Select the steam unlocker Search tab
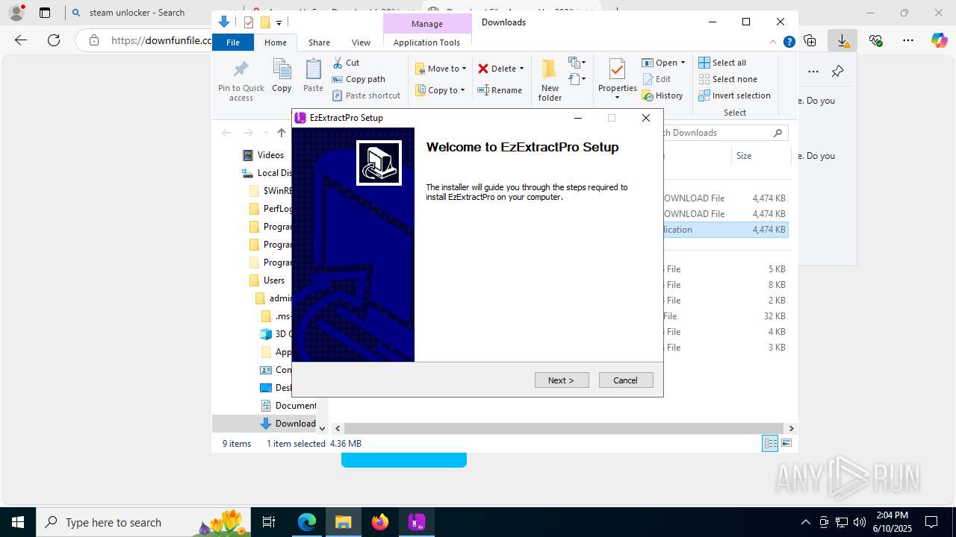The image size is (956, 537). coord(138,13)
